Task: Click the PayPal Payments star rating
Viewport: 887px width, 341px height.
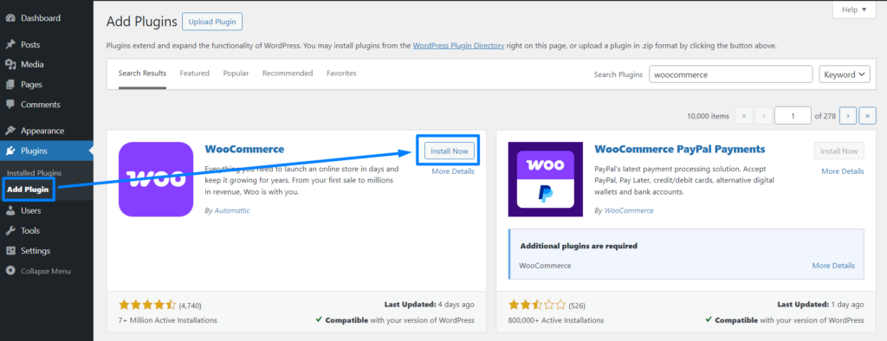Action: (537, 305)
